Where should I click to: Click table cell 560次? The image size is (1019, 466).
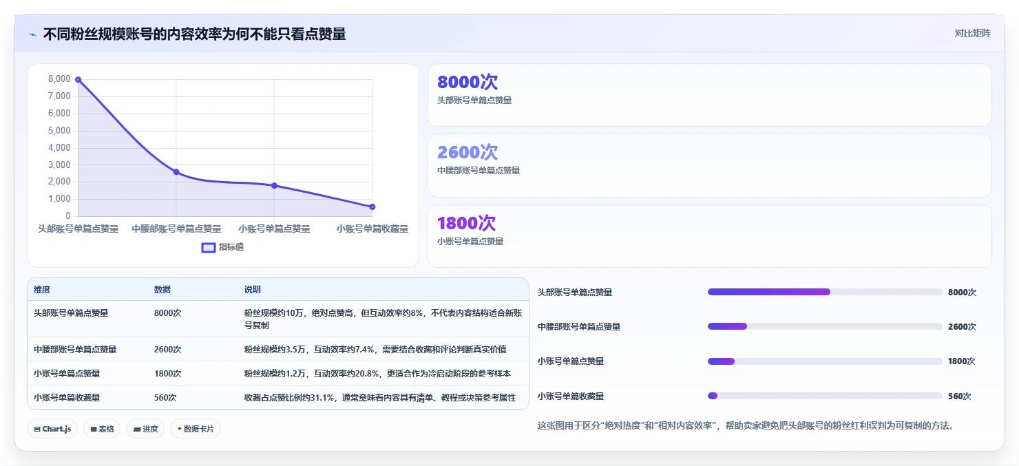165,397
